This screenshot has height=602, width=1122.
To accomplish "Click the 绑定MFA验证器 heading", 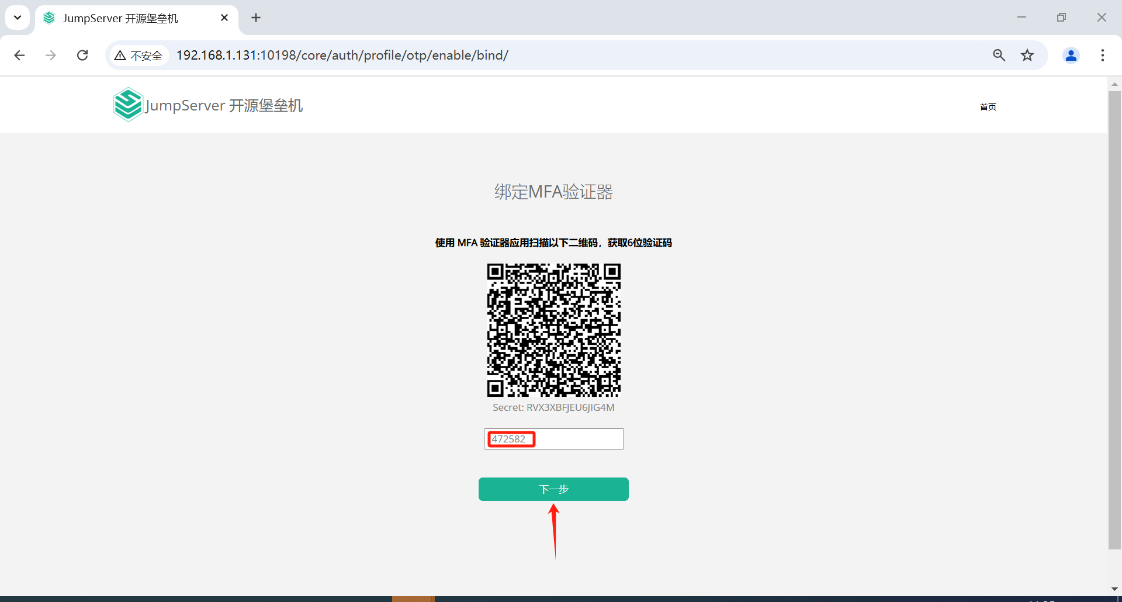I will click(554, 192).
